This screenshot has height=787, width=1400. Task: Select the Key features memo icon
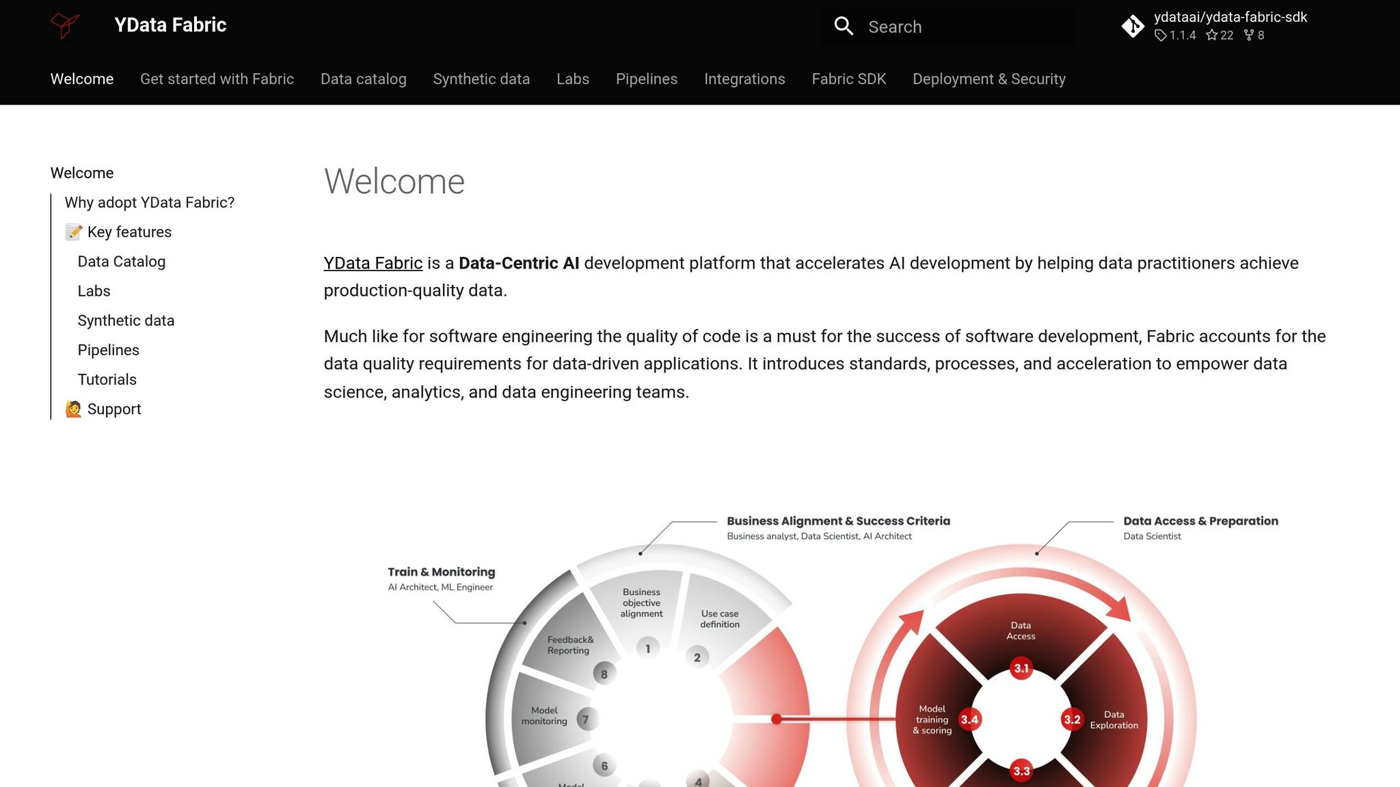pyautogui.click(x=73, y=232)
